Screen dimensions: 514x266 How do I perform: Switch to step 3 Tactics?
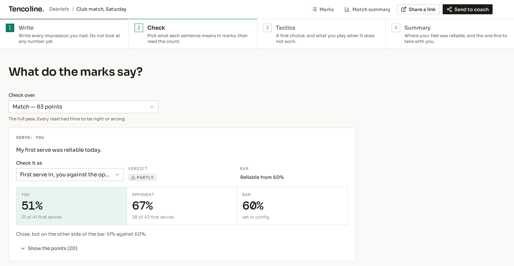321,34
